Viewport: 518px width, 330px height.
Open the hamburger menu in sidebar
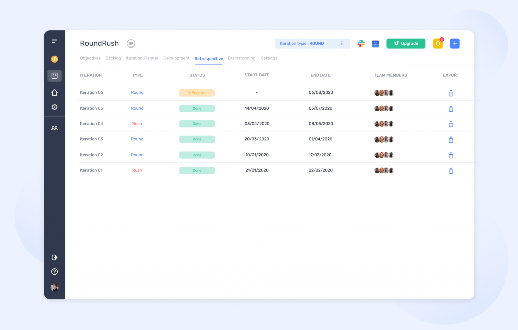tap(54, 41)
